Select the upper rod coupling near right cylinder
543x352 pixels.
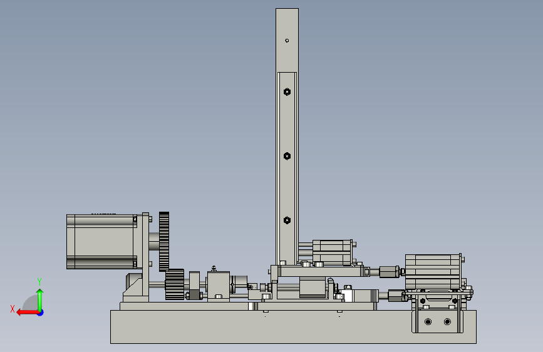[x=390, y=272]
